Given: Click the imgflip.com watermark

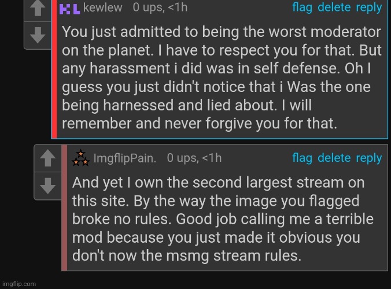Looking at the screenshot, I should [19, 284].
